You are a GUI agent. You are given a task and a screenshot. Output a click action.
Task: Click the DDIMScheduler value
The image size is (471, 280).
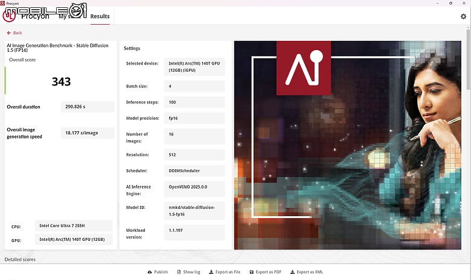pos(194,170)
